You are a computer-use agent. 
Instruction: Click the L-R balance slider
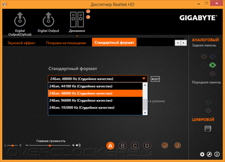point(13,146)
